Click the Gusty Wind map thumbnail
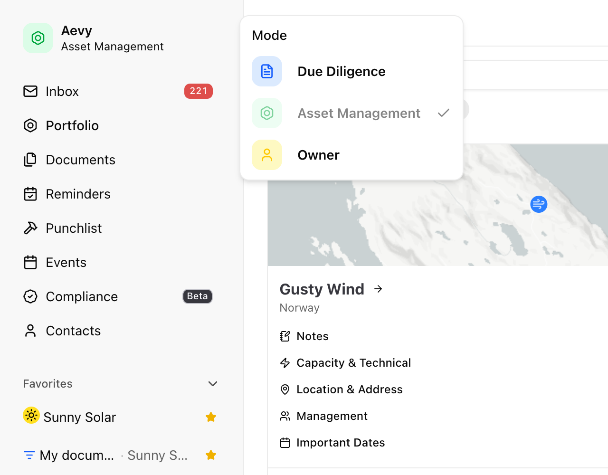The image size is (608, 475). (x=438, y=205)
